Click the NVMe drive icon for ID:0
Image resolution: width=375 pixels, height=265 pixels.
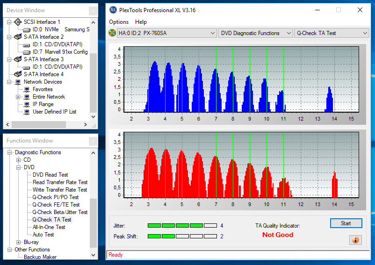point(27,30)
